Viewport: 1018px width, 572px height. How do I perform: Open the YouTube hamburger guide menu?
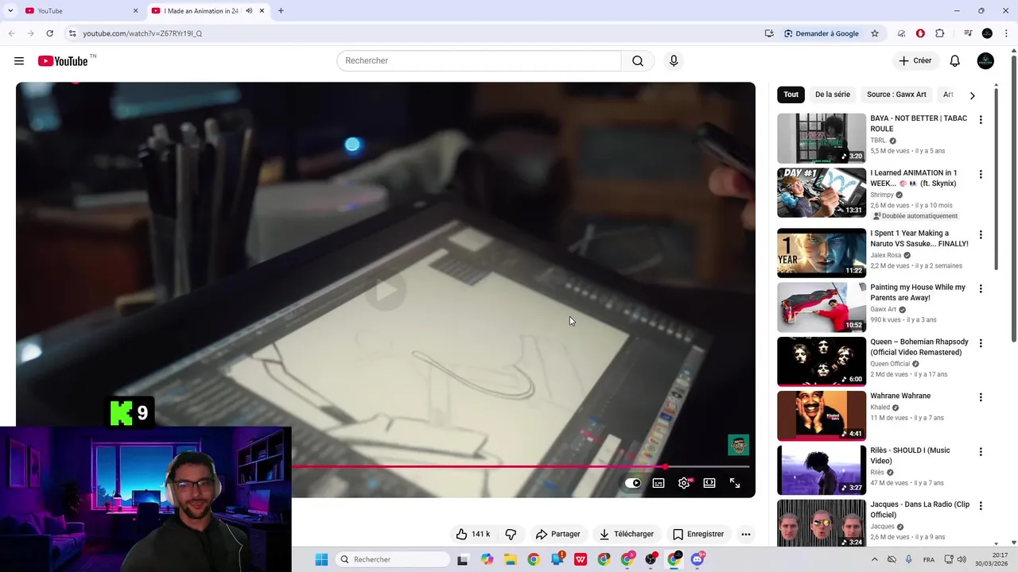click(19, 61)
